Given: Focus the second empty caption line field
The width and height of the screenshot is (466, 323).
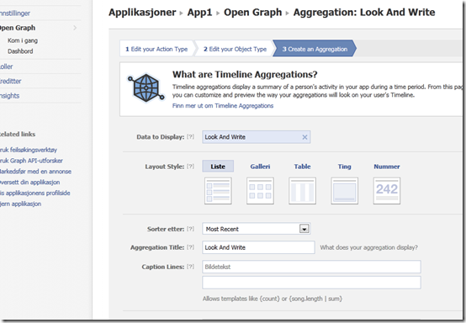Looking at the screenshot, I should pyautogui.click(x=311, y=283).
